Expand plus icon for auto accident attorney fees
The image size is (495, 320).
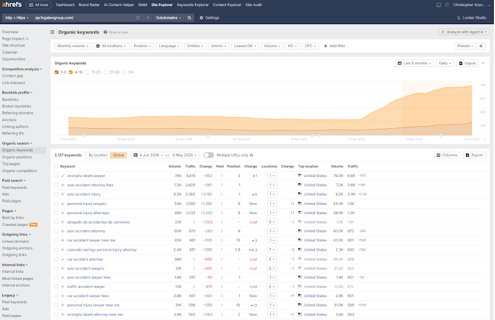coord(63,185)
